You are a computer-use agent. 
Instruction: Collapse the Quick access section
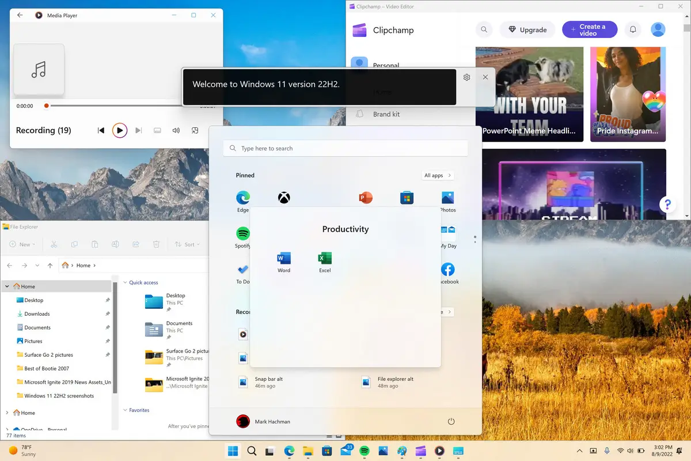coord(125,282)
